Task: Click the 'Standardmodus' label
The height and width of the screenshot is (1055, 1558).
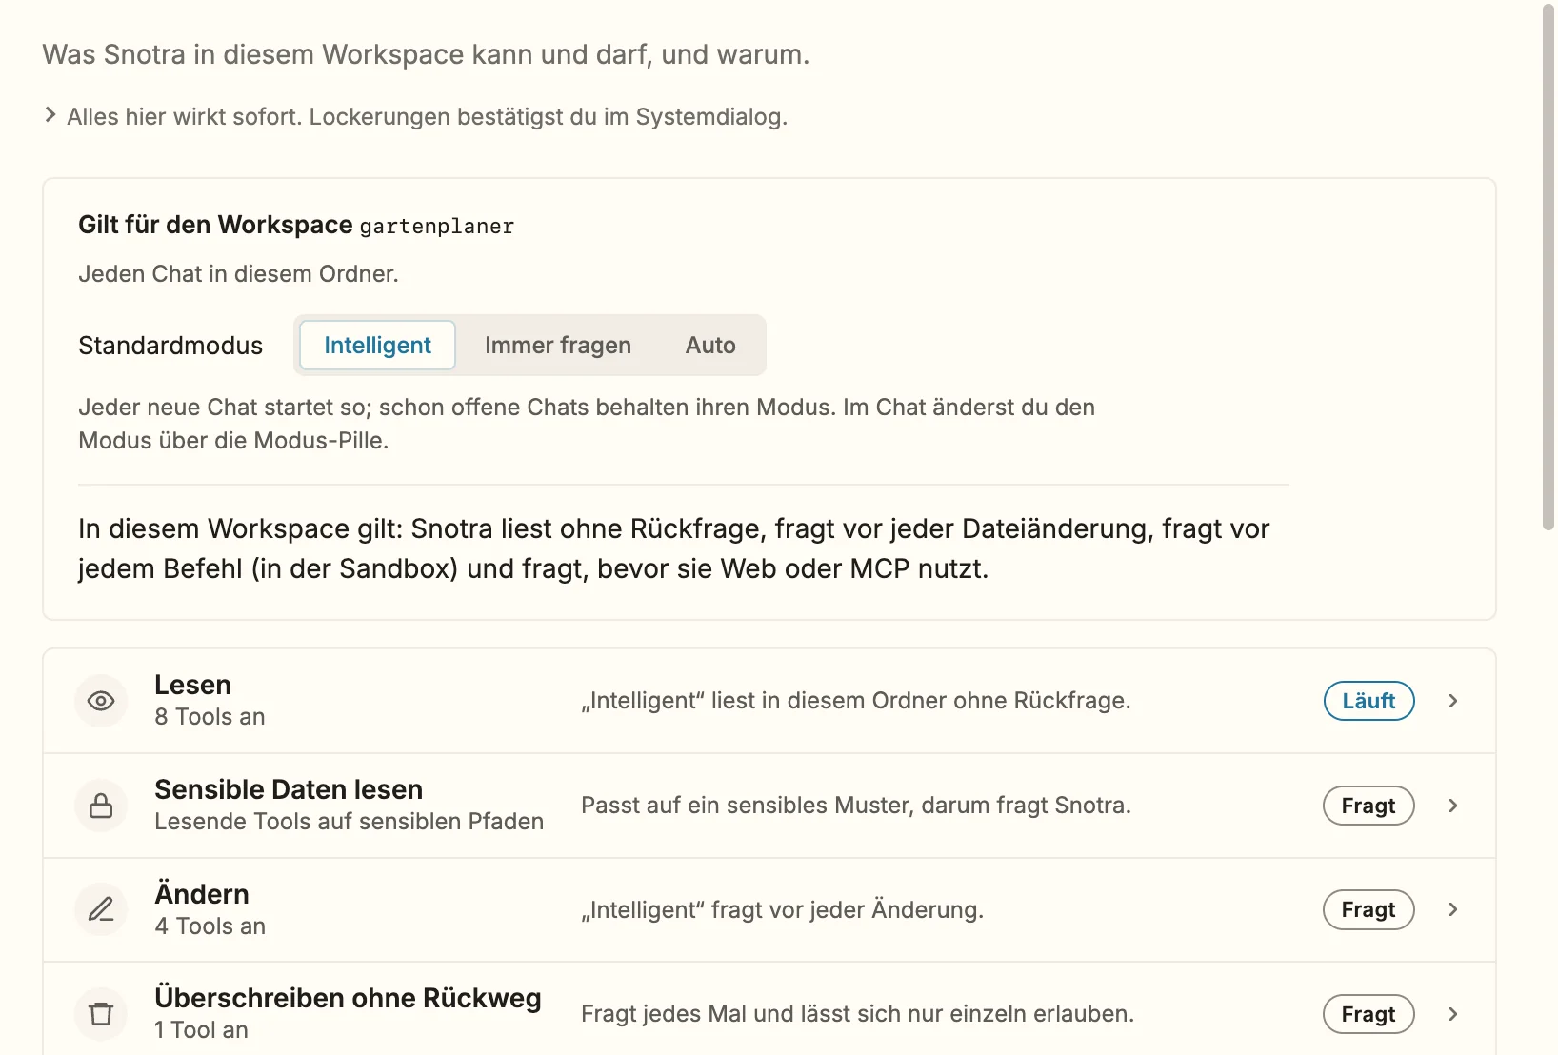Action: (x=170, y=346)
